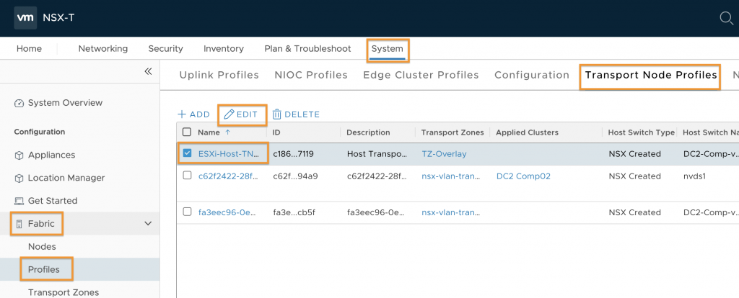Open the Security tab
Screen dimensions: 739x298
(x=165, y=49)
